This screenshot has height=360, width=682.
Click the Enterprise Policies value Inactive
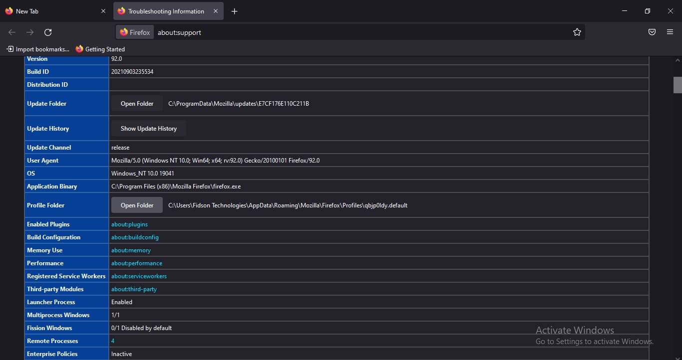coord(122,354)
